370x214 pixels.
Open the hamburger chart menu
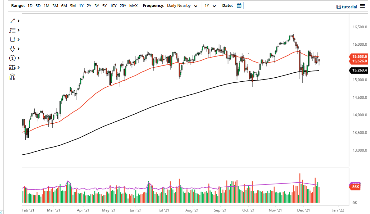[363, 6]
